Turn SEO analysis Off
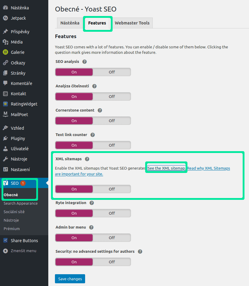The image size is (249, 286). tap(112, 72)
